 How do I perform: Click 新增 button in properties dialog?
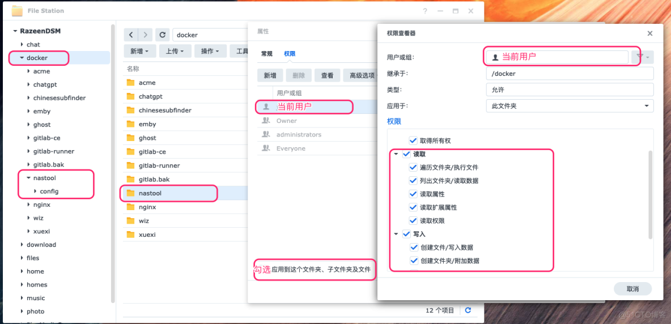click(270, 76)
